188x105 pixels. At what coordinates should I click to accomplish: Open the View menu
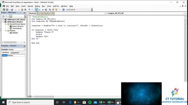click(17, 6)
